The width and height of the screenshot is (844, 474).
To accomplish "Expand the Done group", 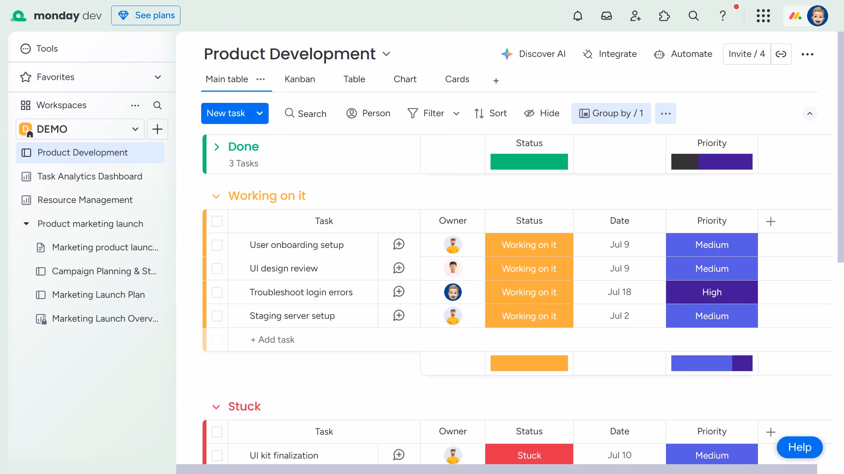I will [x=217, y=147].
